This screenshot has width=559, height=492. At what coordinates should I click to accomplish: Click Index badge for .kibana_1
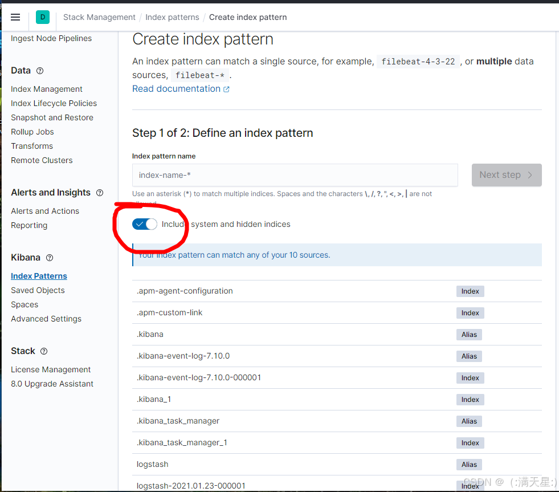coord(470,400)
